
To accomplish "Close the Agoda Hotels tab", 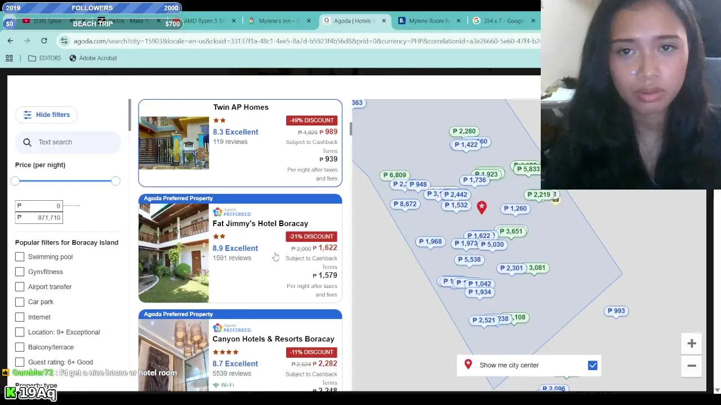I will 384,21.
